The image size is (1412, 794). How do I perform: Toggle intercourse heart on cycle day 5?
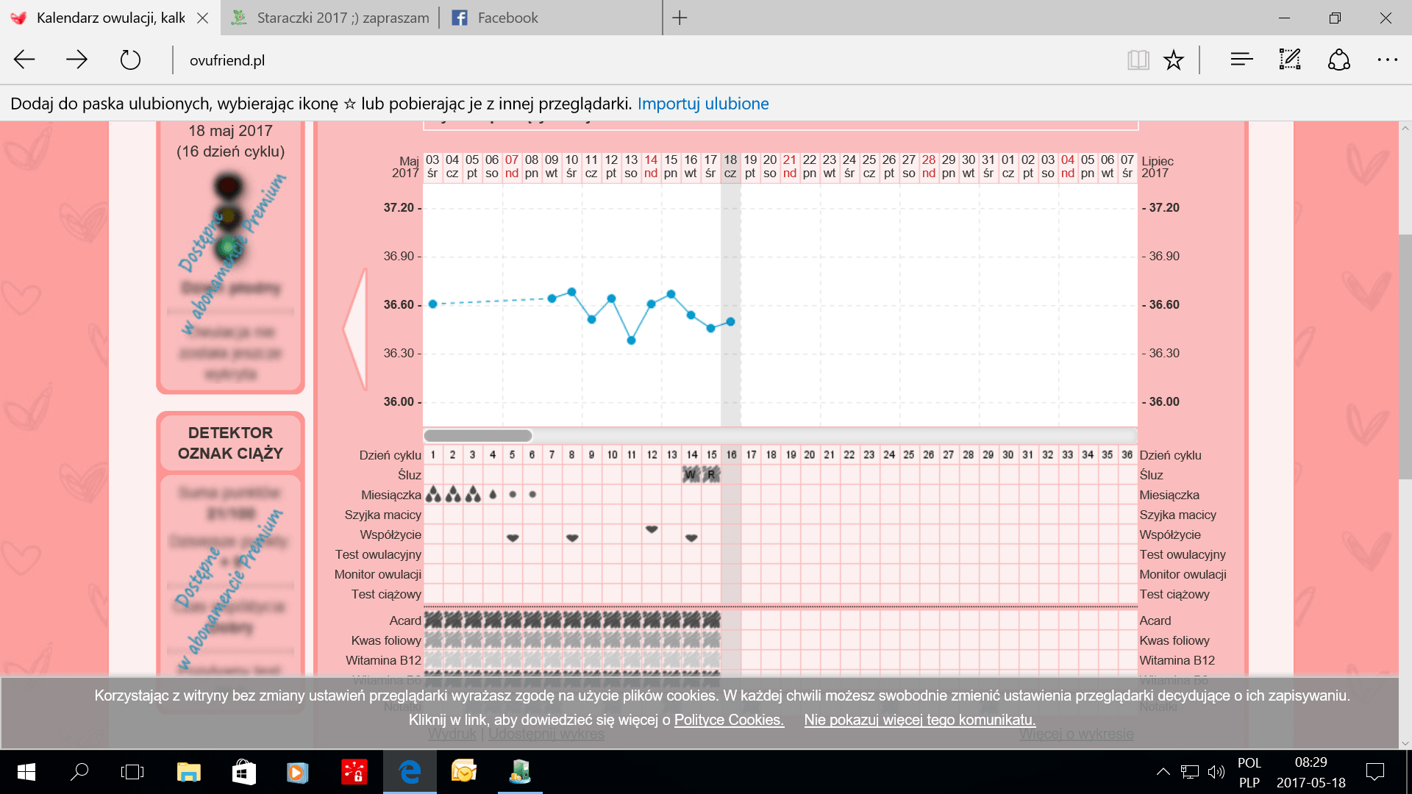513,537
